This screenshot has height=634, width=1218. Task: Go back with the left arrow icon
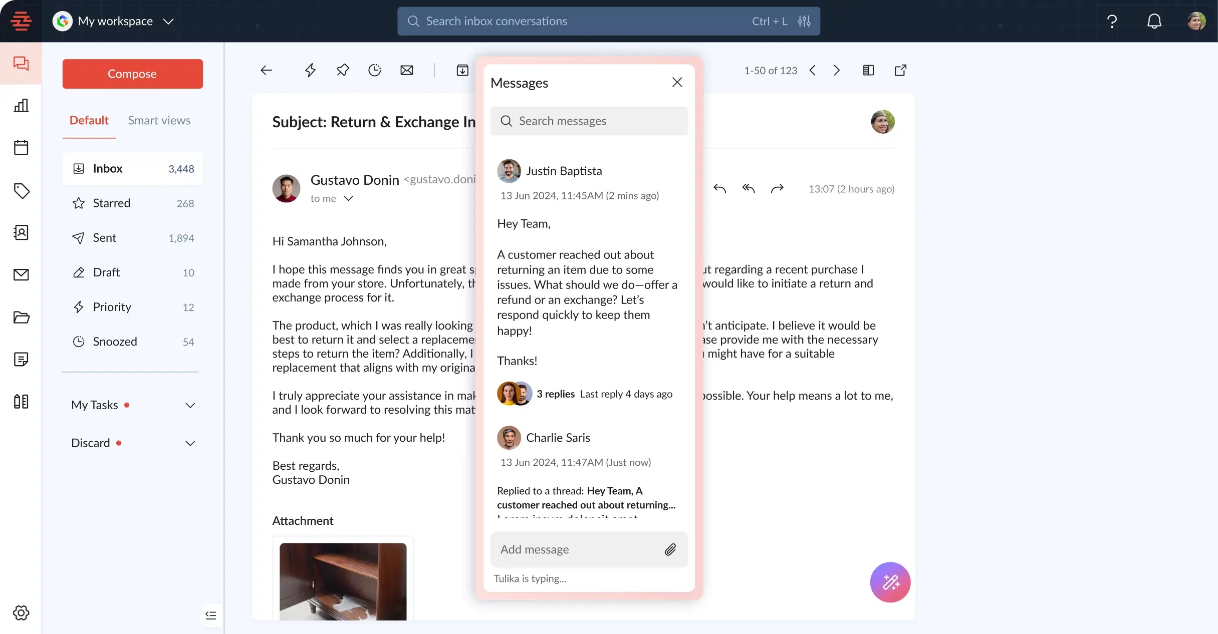(266, 70)
